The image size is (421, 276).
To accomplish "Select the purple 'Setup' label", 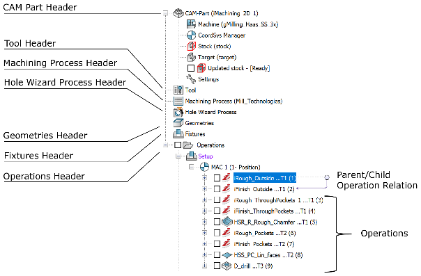I will (x=206, y=156).
